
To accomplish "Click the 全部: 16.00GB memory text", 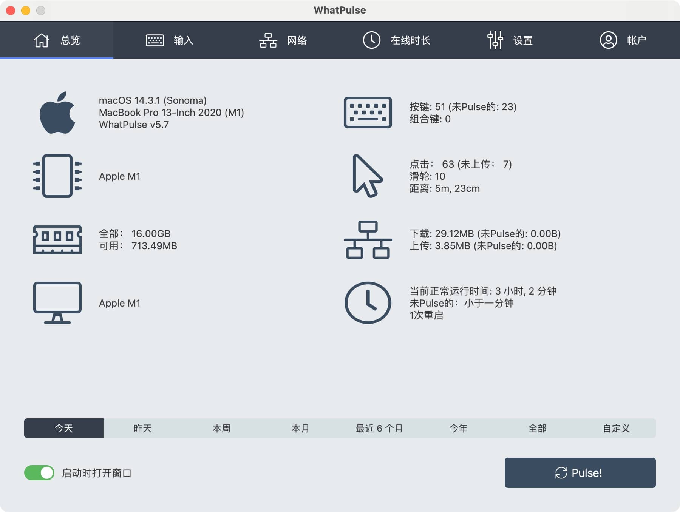I will 134,234.
